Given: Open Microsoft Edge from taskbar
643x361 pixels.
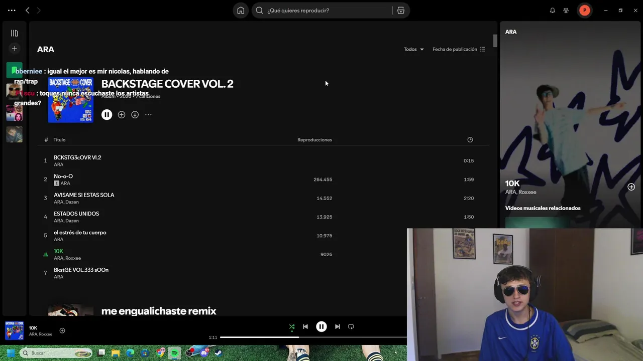Looking at the screenshot, I should tap(130, 353).
